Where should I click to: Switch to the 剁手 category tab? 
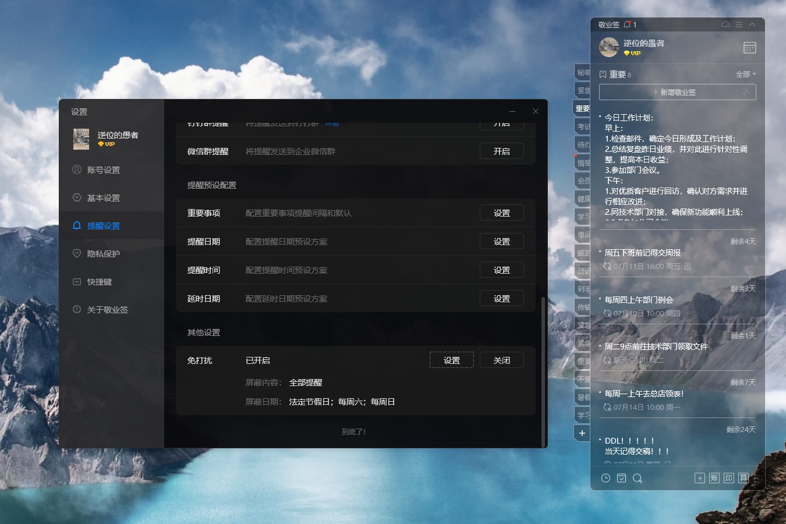[x=583, y=289]
